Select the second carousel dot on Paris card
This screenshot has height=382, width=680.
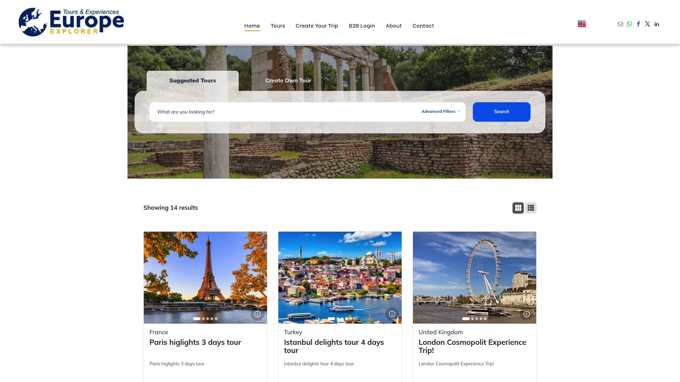coord(203,318)
